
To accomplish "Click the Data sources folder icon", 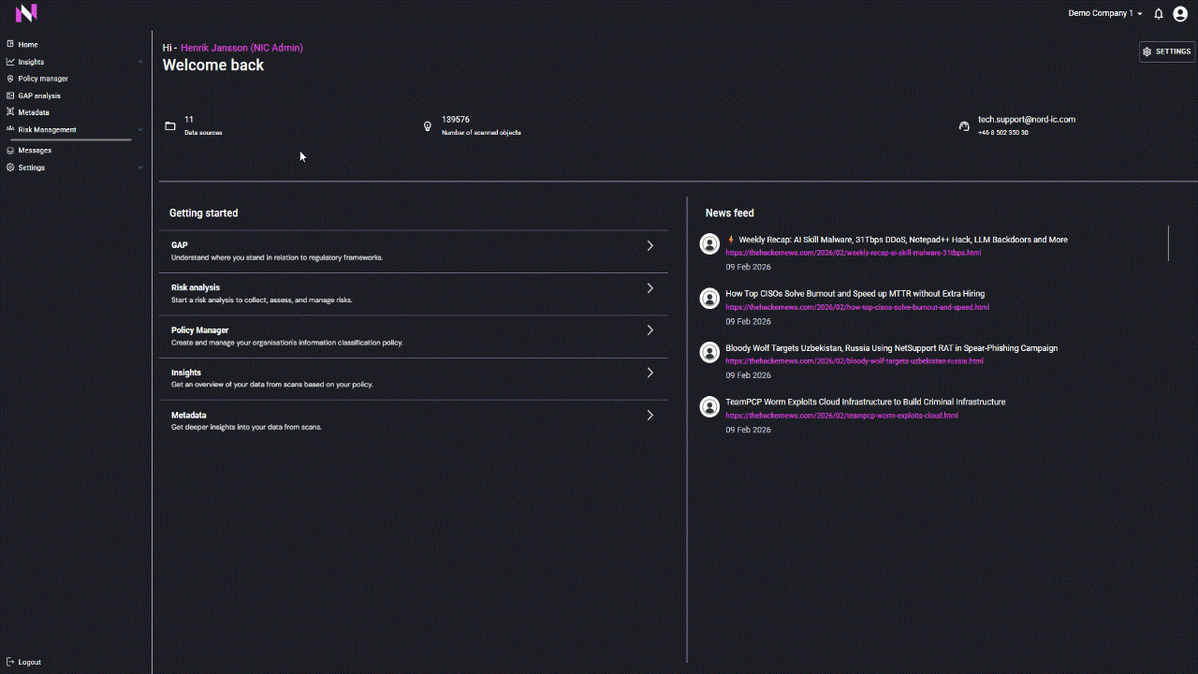I will coord(170,126).
